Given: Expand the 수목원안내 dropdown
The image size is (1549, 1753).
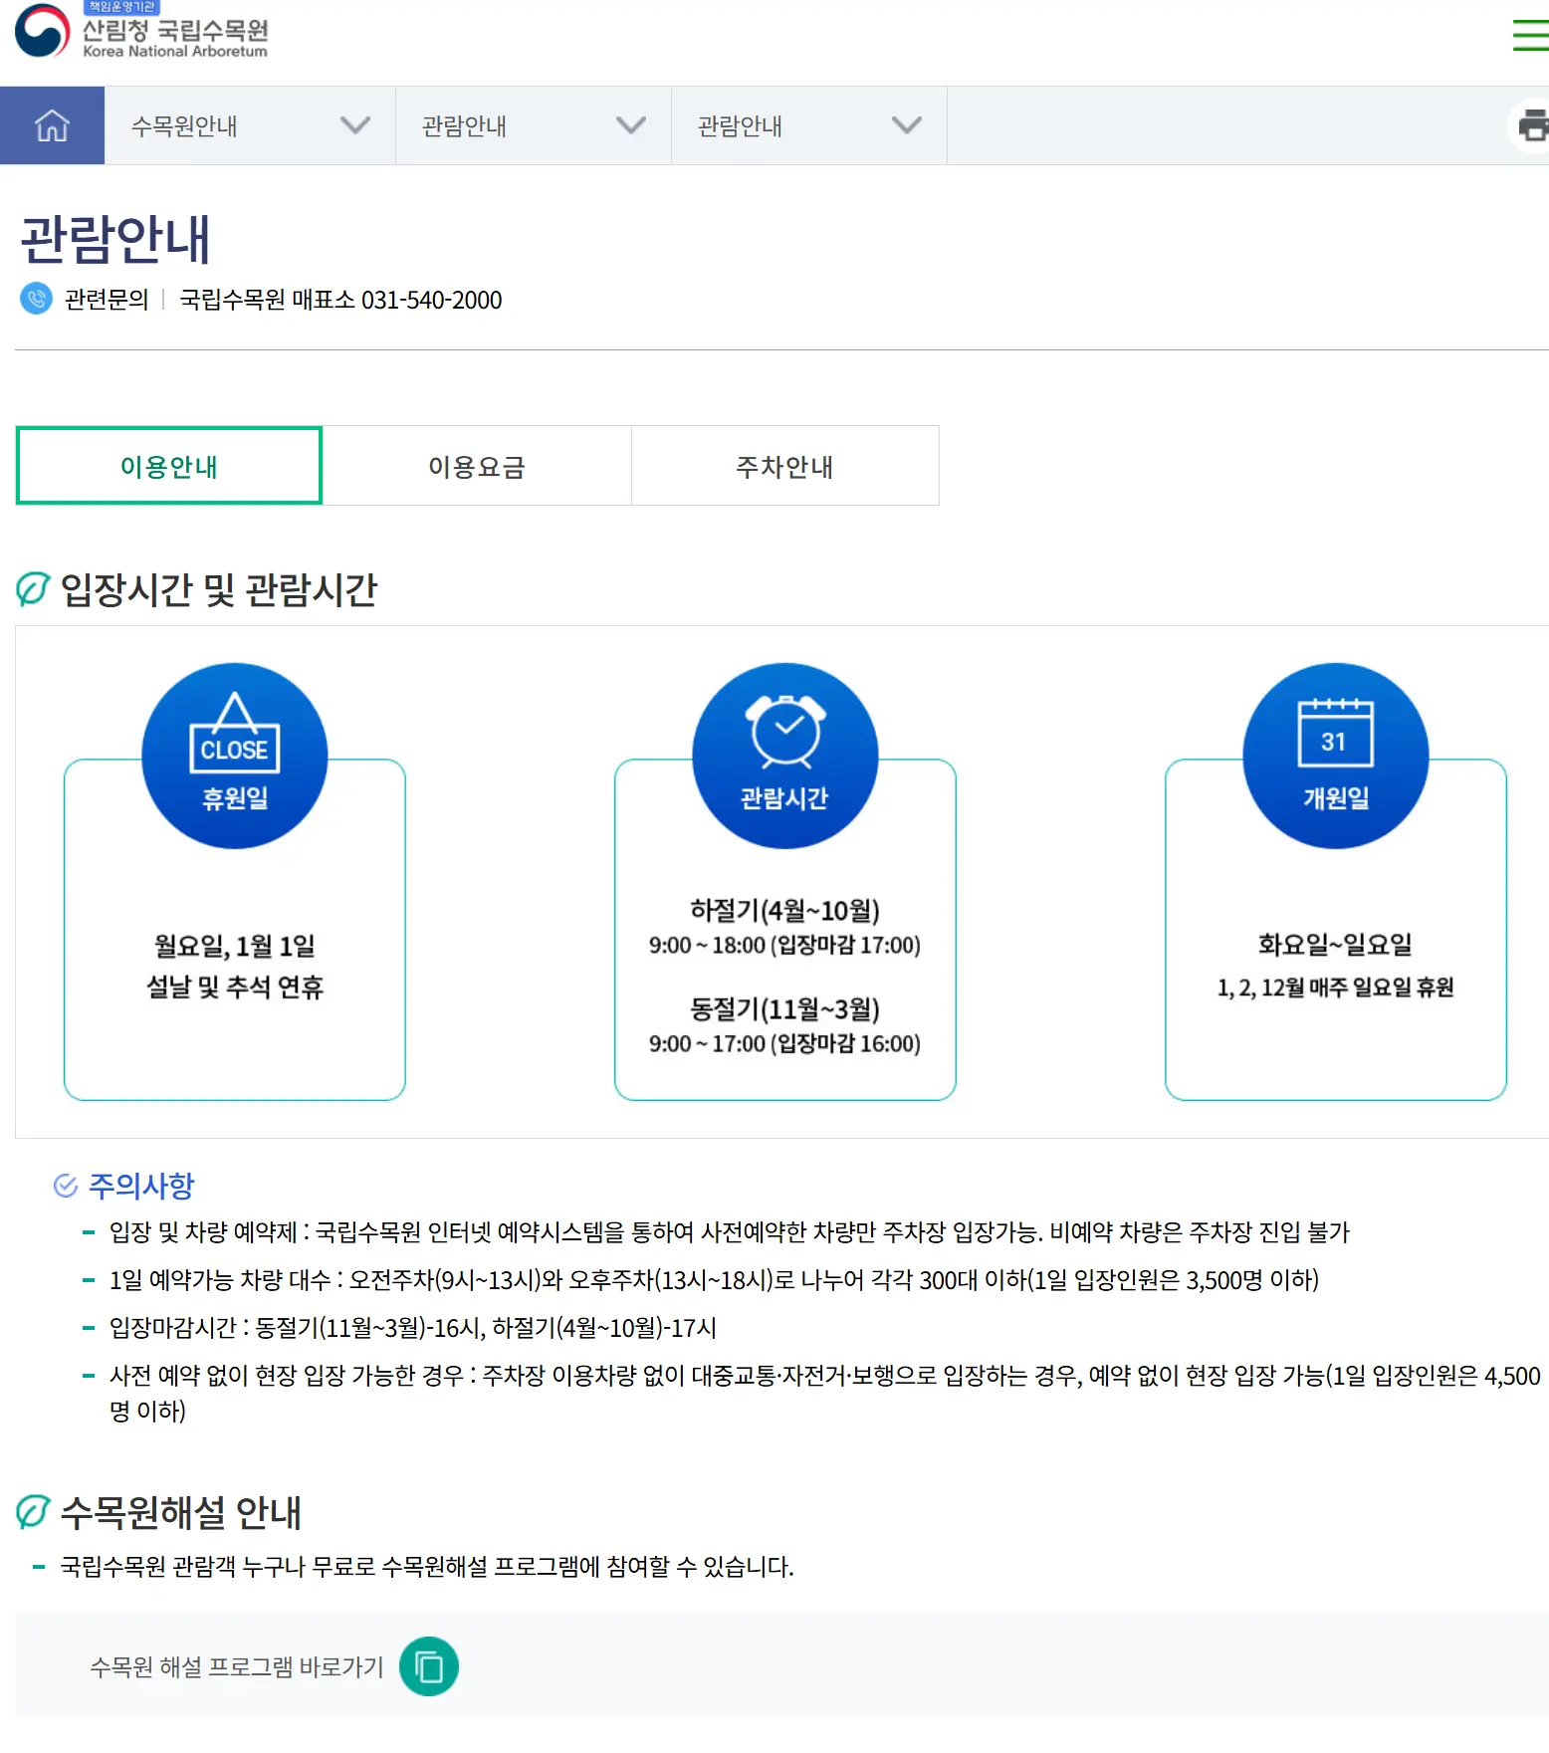Looking at the screenshot, I should pyautogui.click(x=250, y=125).
